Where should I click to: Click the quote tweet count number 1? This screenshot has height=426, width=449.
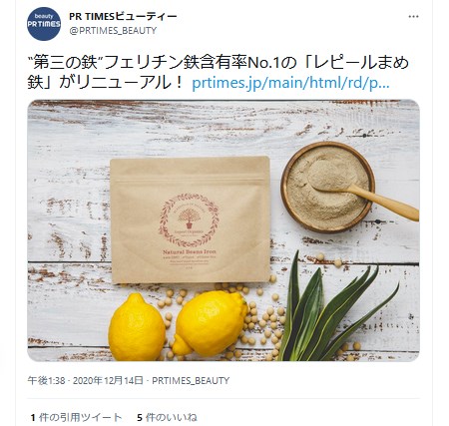pos(33,418)
